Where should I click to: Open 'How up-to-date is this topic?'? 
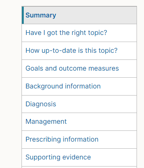(71, 51)
